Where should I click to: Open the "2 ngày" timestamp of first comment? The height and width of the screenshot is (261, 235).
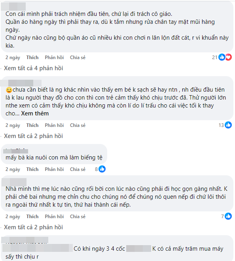point(13,58)
